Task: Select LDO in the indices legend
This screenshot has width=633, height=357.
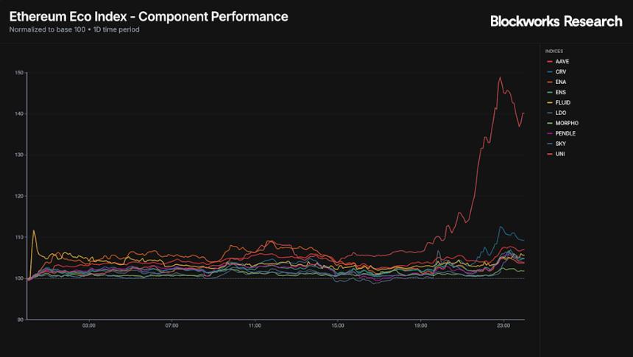Action: coord(560,113)
